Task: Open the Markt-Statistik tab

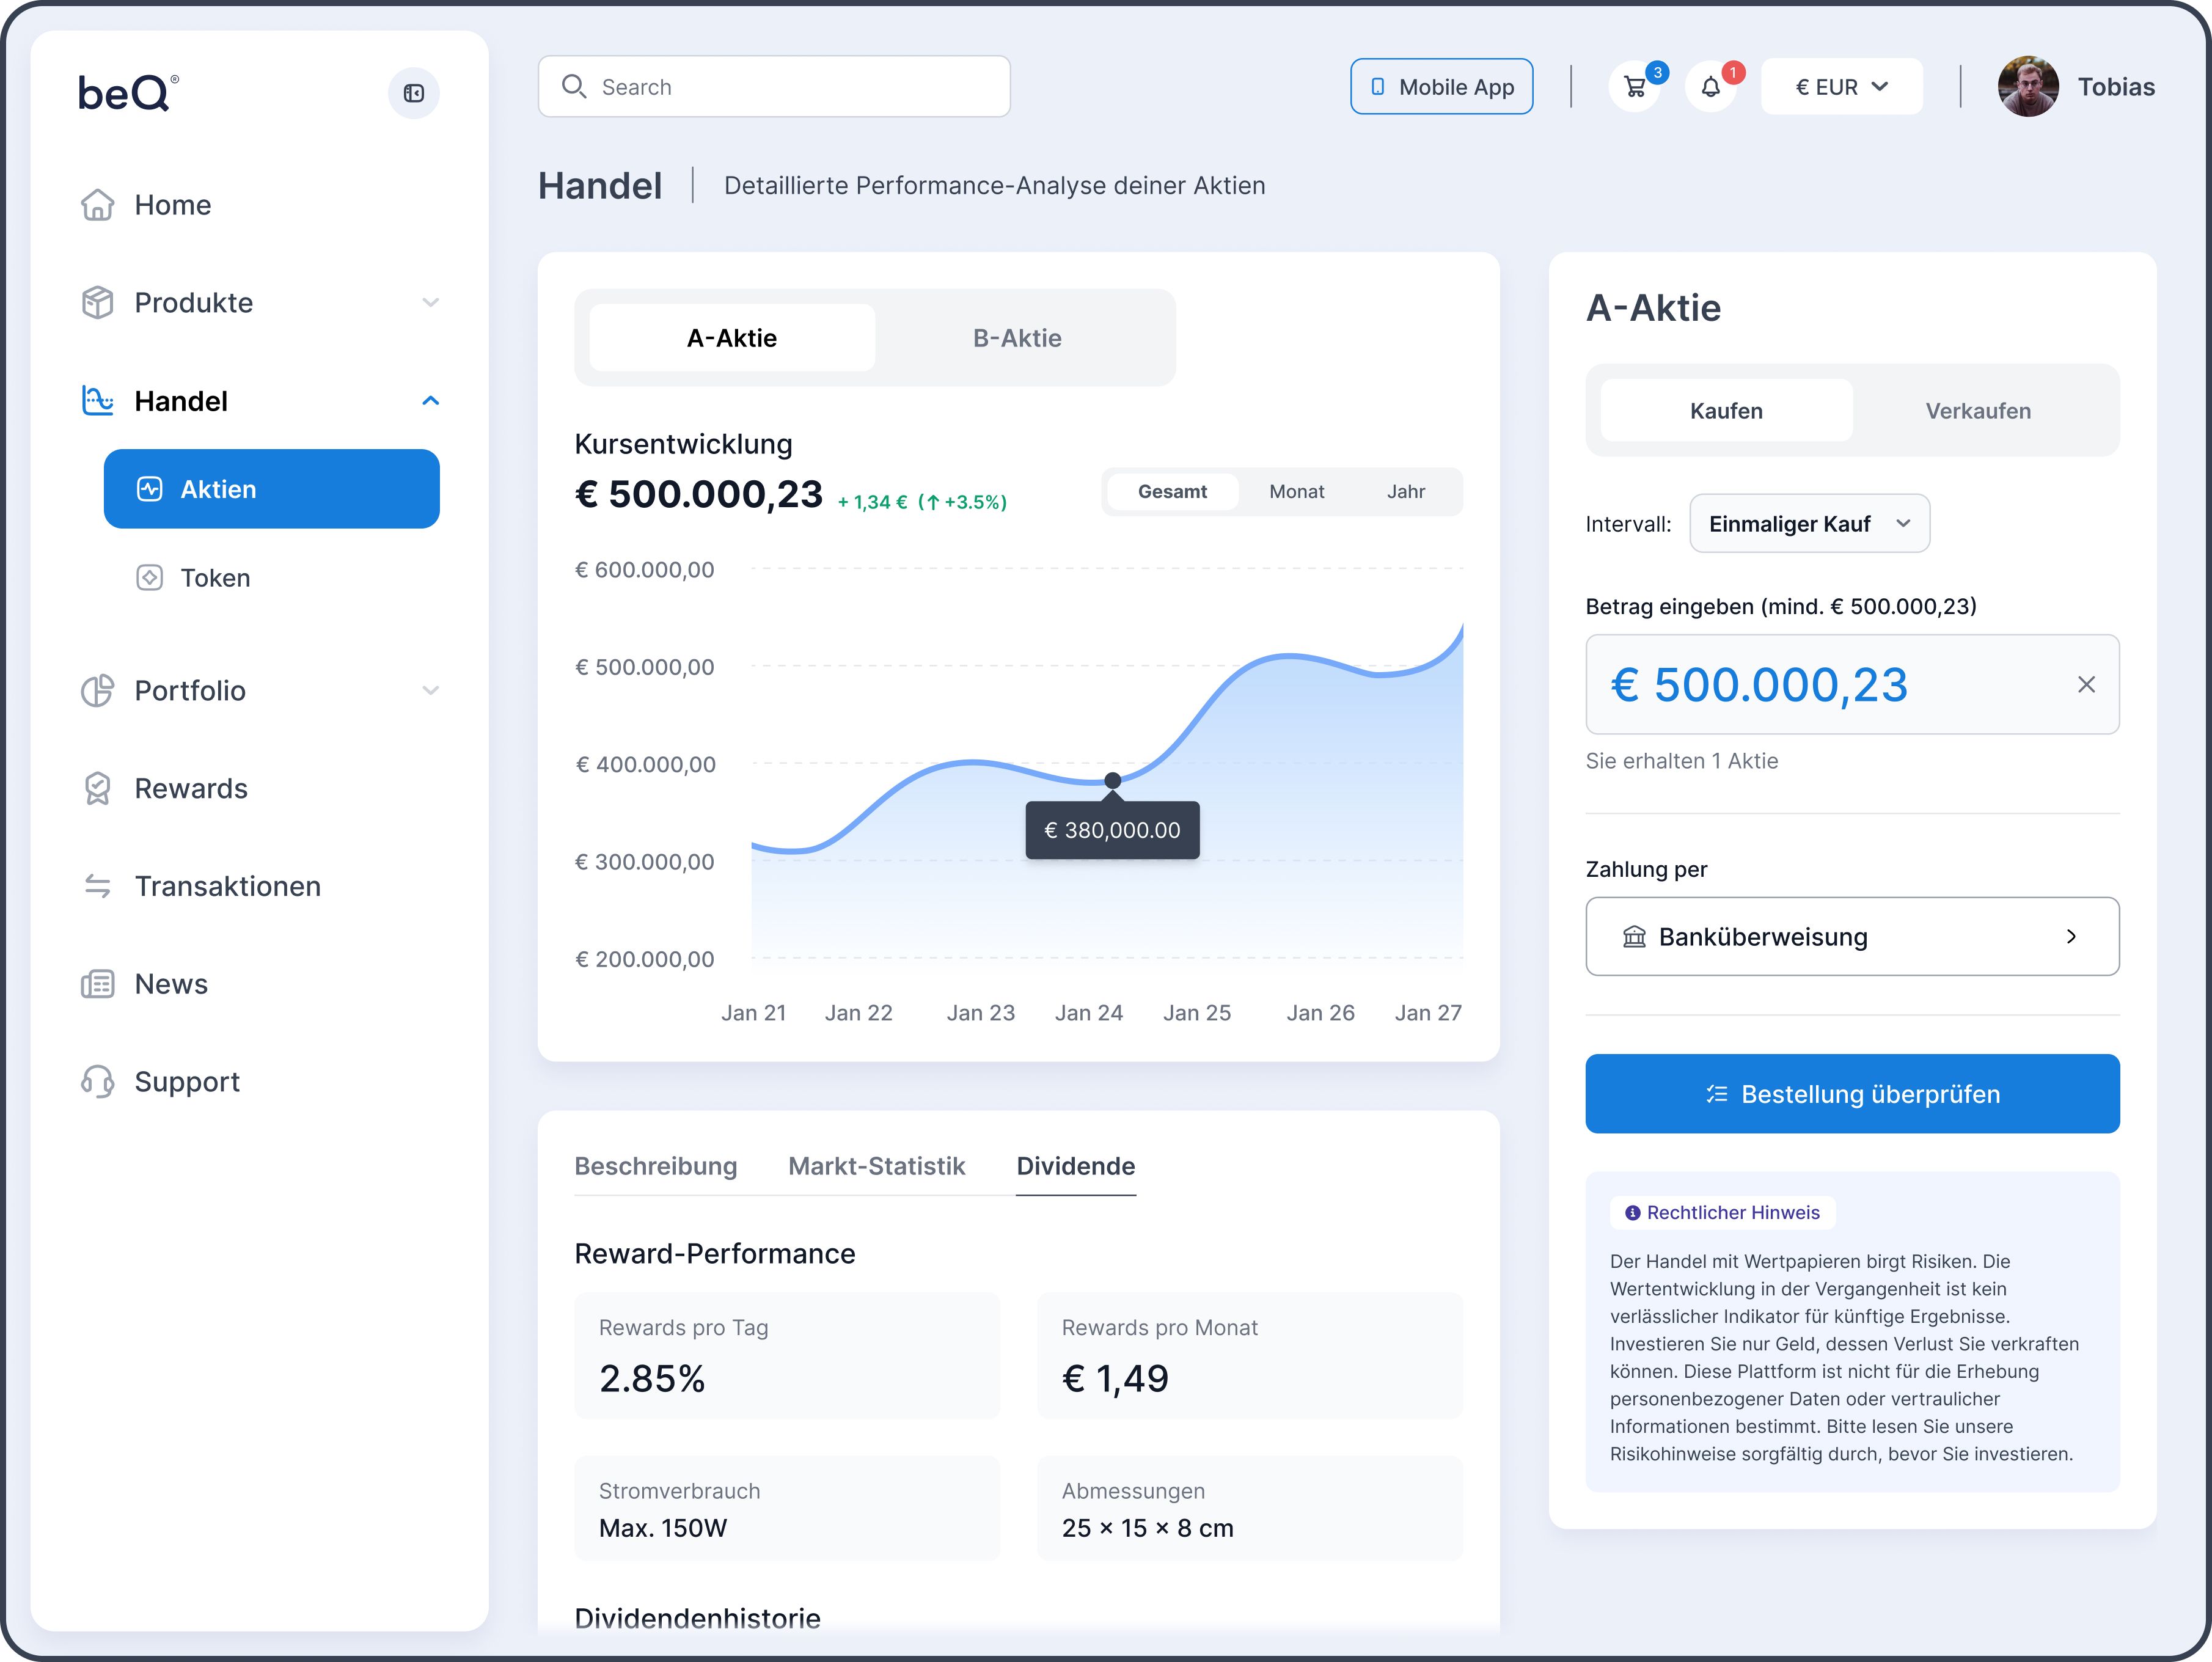Action: [876, 1166]
